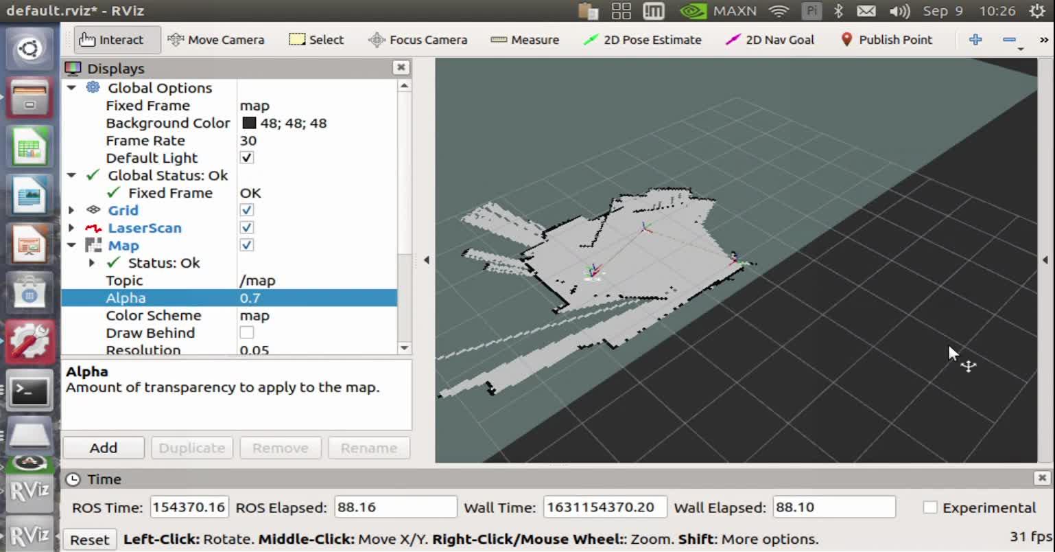1055x552 pixels.
Task: Uncheck the Grid display checkbox
Action: [x=247, y=210]
